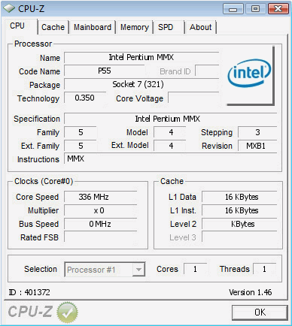Click the Cores value 1
The image size is (292, 326).
(x=195, y=269)
